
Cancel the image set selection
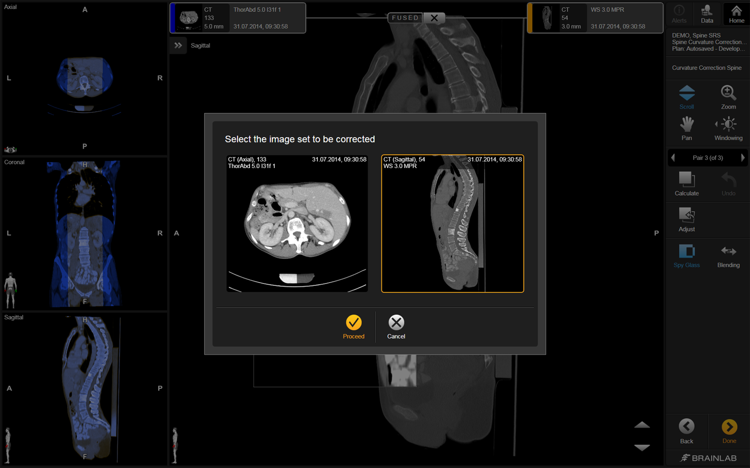(x=396, y=327)
